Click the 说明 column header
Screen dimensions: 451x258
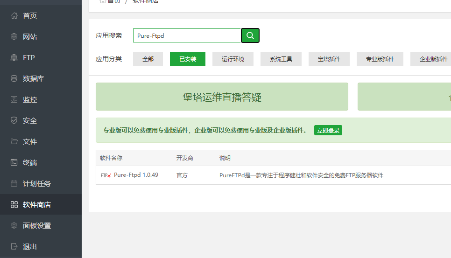tap(225, 158)
